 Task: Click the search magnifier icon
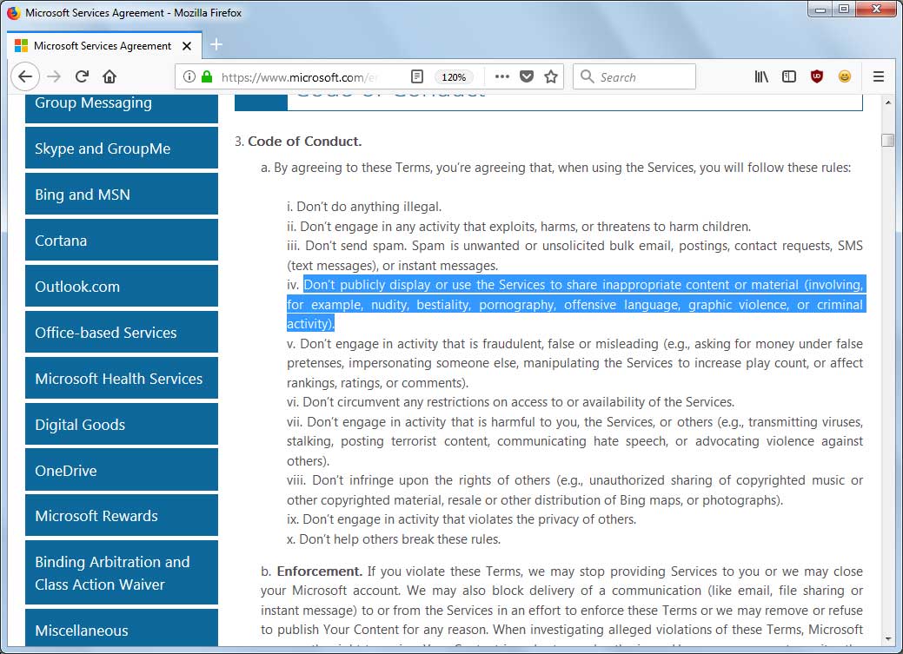point(587,76)
